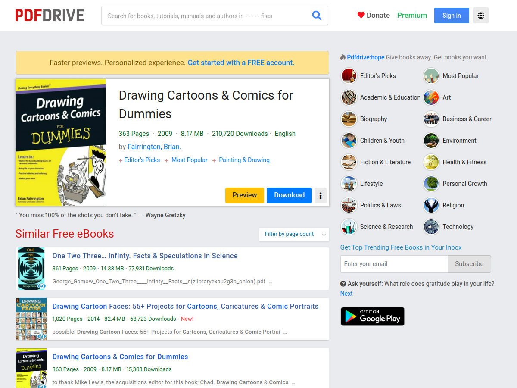Click the PDFDrive logo
517x388 pixels.
[x=50, y=16]
